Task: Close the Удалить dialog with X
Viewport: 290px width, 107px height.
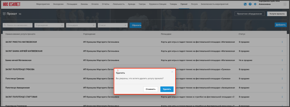Action: point(172,72)
